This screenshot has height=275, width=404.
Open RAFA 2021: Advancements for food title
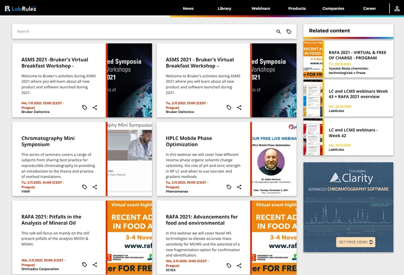point(202,220)
